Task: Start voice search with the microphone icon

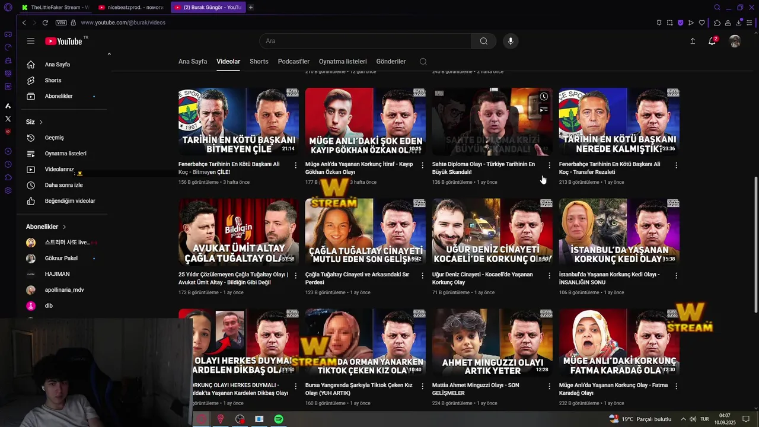Action: tap(511, 41)
